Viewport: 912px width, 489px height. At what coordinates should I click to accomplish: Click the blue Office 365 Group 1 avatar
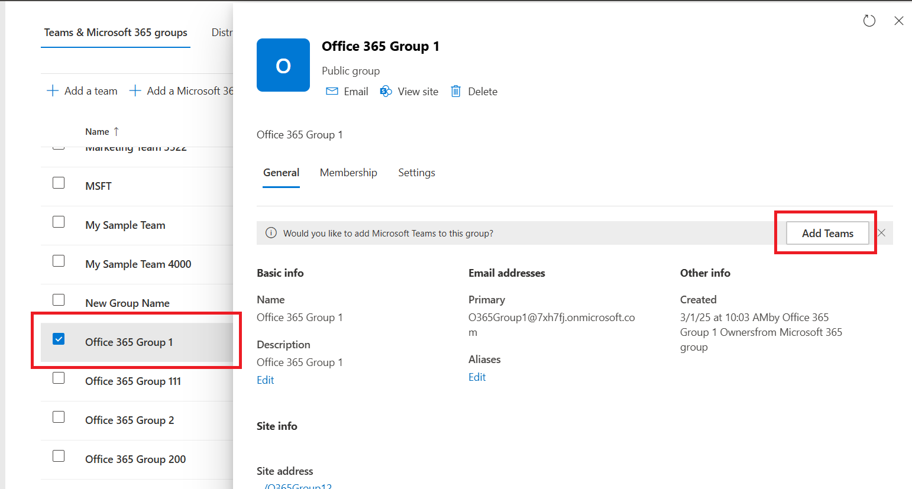[283, 65]
